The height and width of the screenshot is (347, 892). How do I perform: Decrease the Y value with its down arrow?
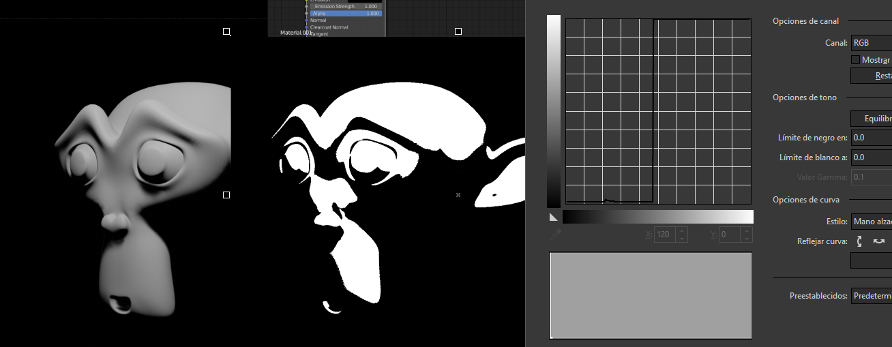point(747,238)
